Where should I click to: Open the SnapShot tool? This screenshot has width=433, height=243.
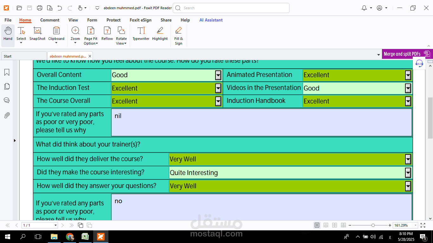coord(37,34)
